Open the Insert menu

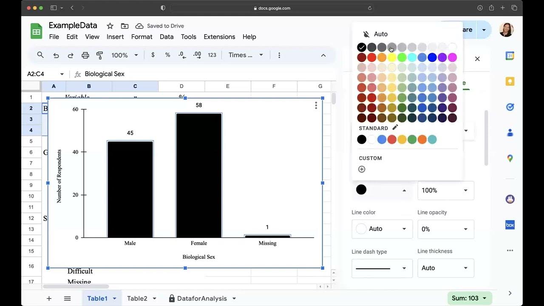point(115,37)
